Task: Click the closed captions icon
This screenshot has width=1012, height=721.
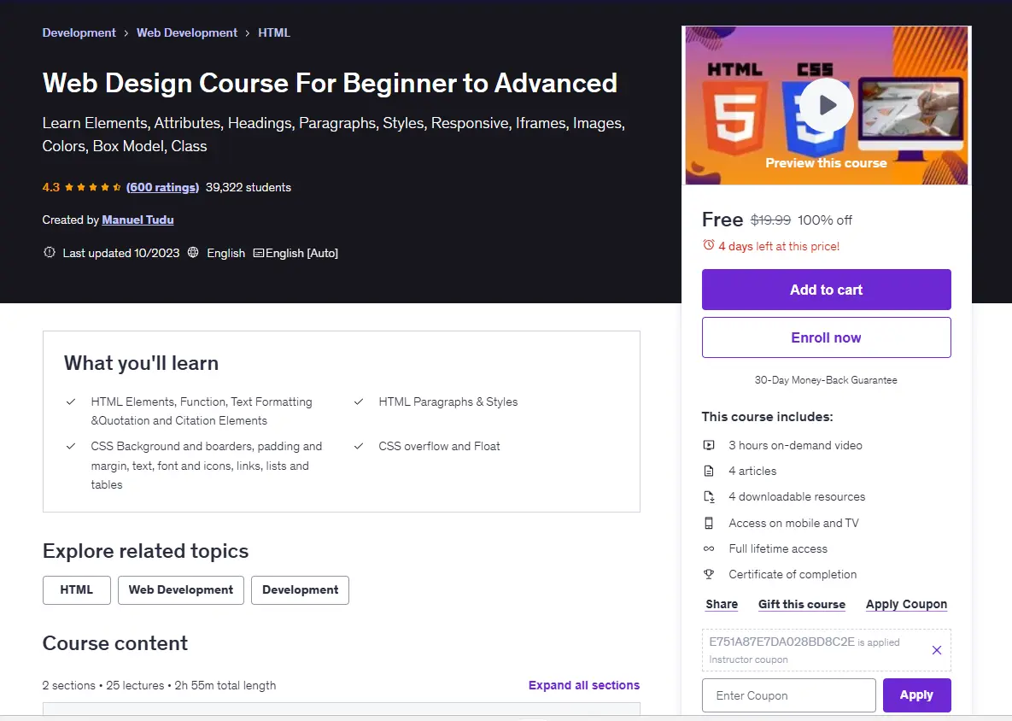Action: 258,253
